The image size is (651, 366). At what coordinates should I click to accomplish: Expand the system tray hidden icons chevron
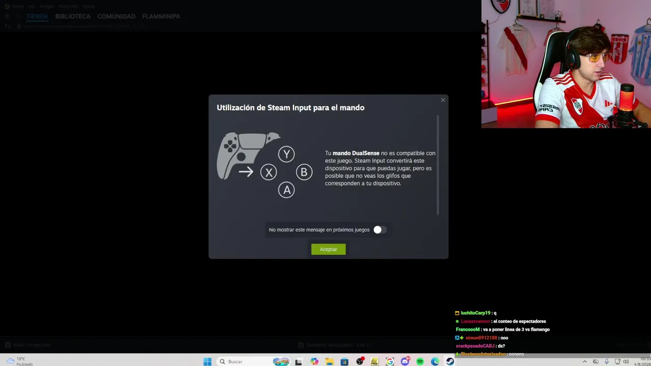(x=584, y=361)
